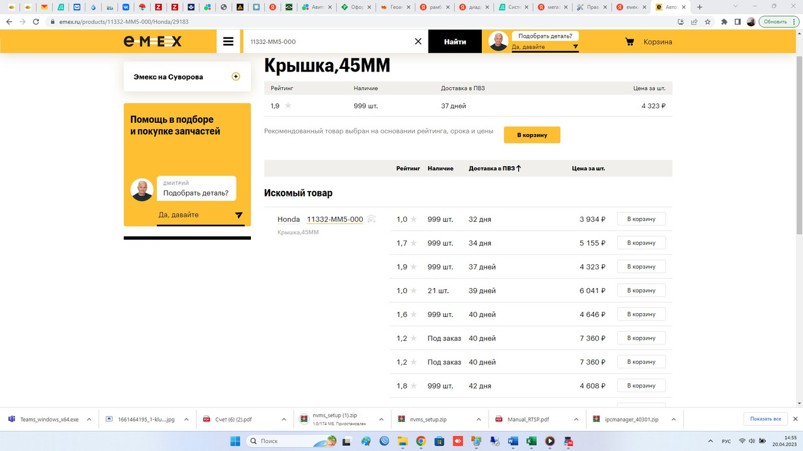803x451 pixels.
Task: Click rating star of the recommended 1,9 item
Action: pyautogui.click(x=288, y=106)
